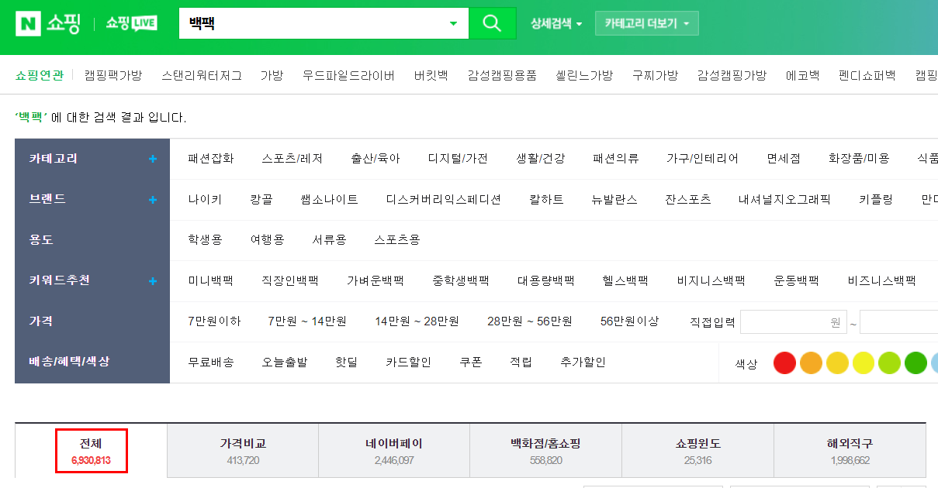Select usage filter 여행용

pyautogui.click(x=267, y=240)
